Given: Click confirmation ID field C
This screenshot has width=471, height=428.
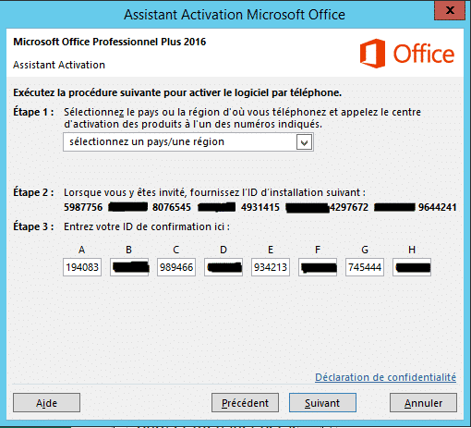Looking at the screenshot, I should 176,267.
